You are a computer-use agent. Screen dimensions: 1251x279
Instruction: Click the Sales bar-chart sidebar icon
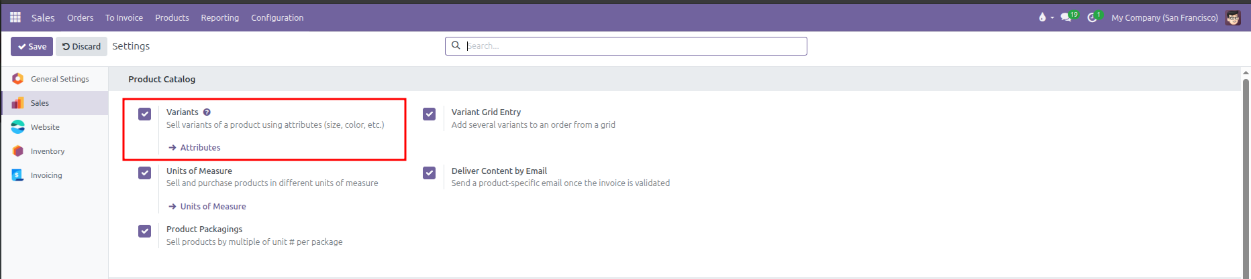coord(18,103)
